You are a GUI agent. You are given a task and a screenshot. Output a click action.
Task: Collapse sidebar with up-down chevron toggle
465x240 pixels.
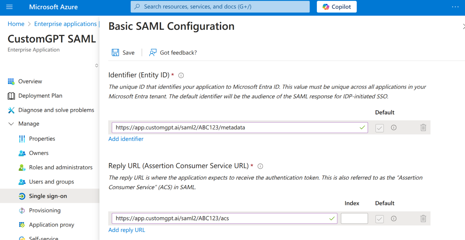click(96, 65)
